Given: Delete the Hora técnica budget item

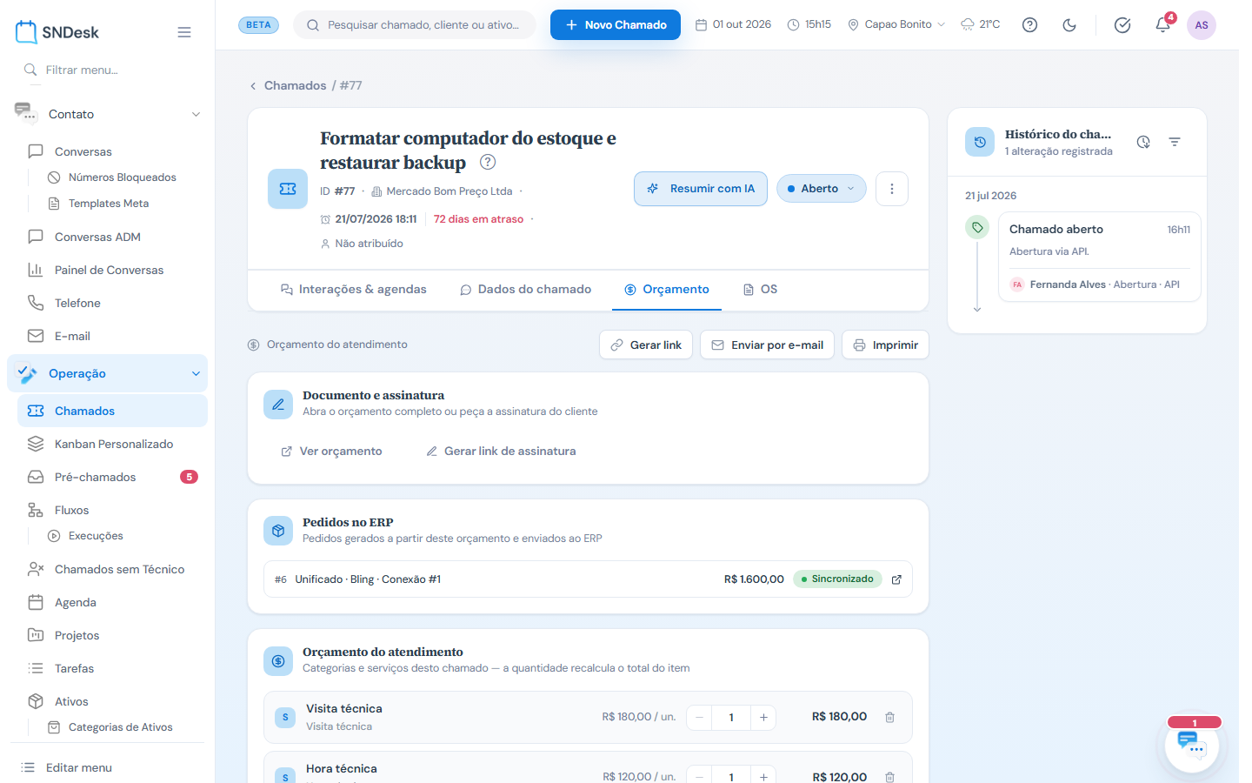Looking at the screenshot, I should (x=889, y=777).
